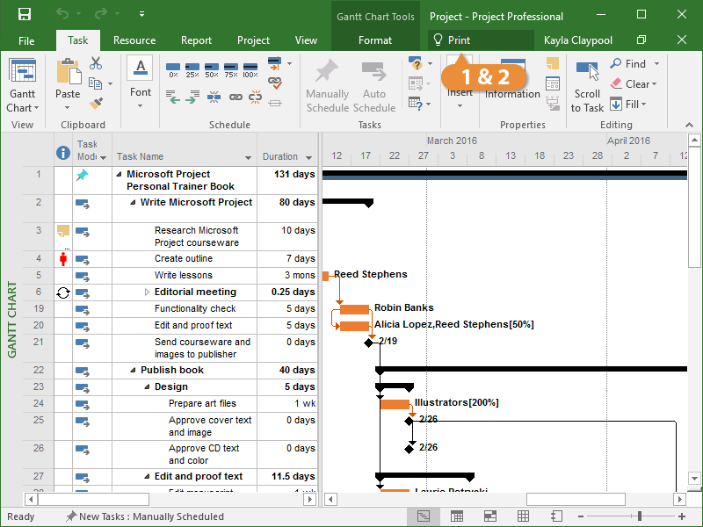Click the Format Painter brush icon
Screen dimensions: 703x527
pos(96,104)
